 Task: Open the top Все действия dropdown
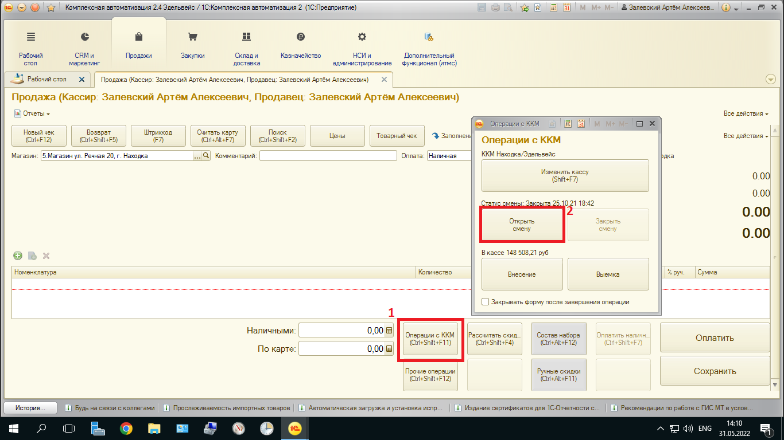click(746, 113)
